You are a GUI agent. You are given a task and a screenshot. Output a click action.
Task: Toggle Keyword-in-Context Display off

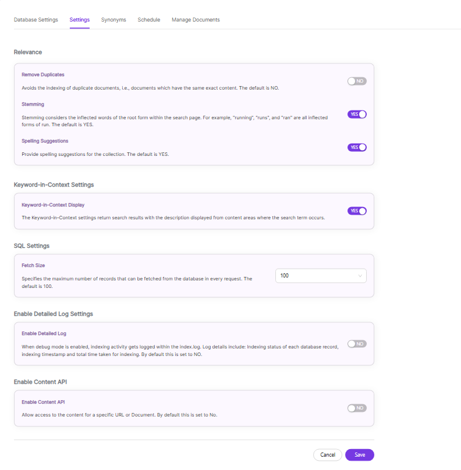pos(357,211)
